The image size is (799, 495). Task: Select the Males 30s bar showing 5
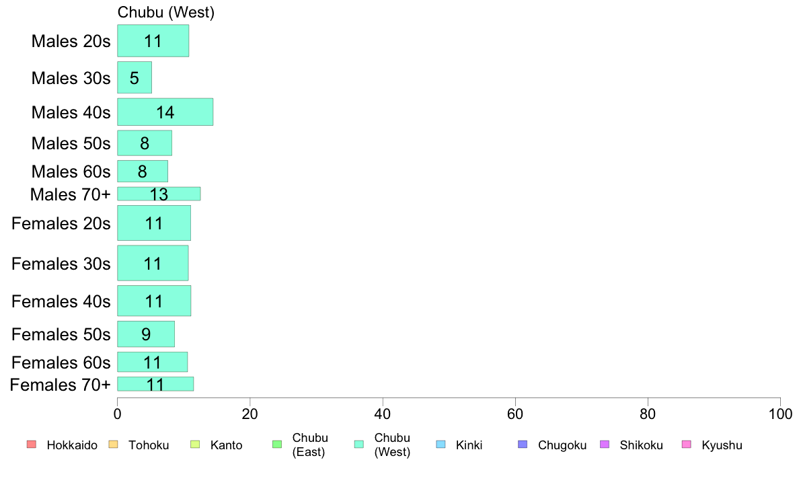[x=135, y=77]
